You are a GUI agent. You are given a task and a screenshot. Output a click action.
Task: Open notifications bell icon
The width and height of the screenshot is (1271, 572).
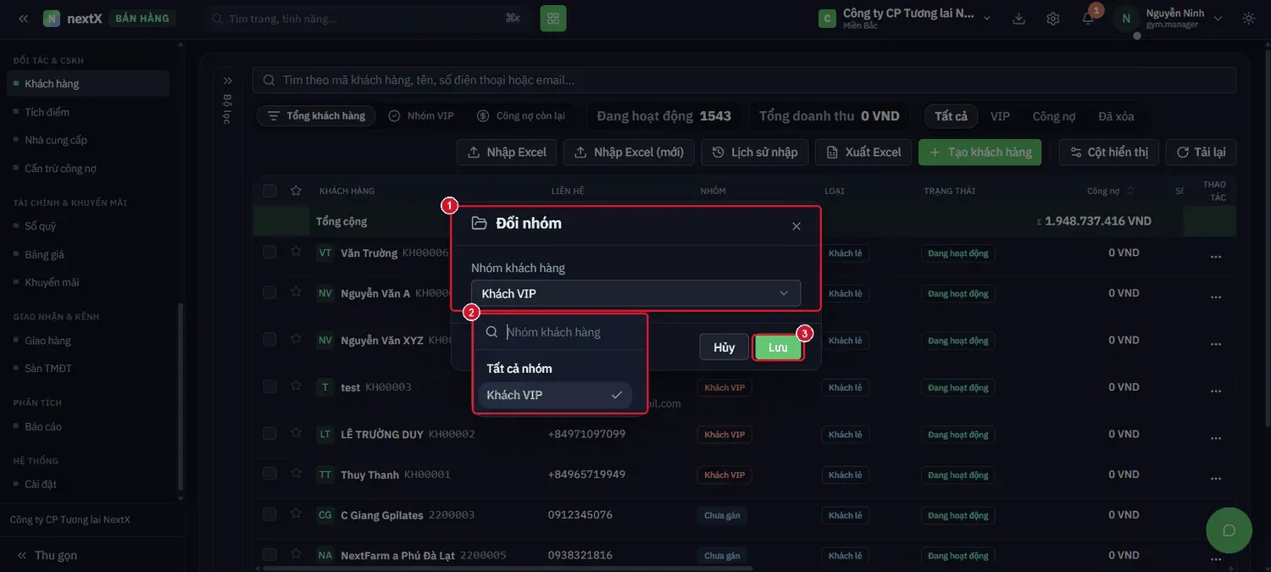[1088, 19]
